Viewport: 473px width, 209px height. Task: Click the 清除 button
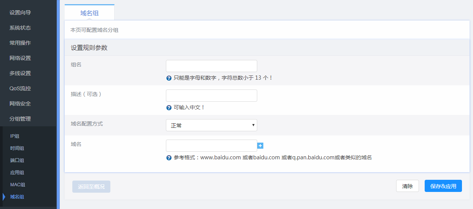point(407,186)
